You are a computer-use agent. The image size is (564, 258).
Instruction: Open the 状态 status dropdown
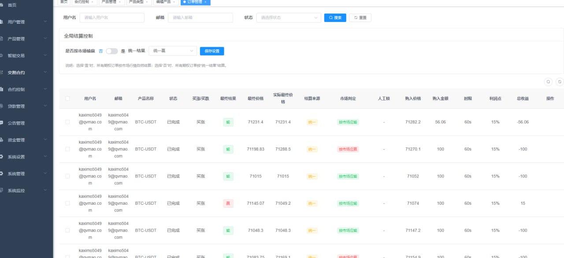289,18
